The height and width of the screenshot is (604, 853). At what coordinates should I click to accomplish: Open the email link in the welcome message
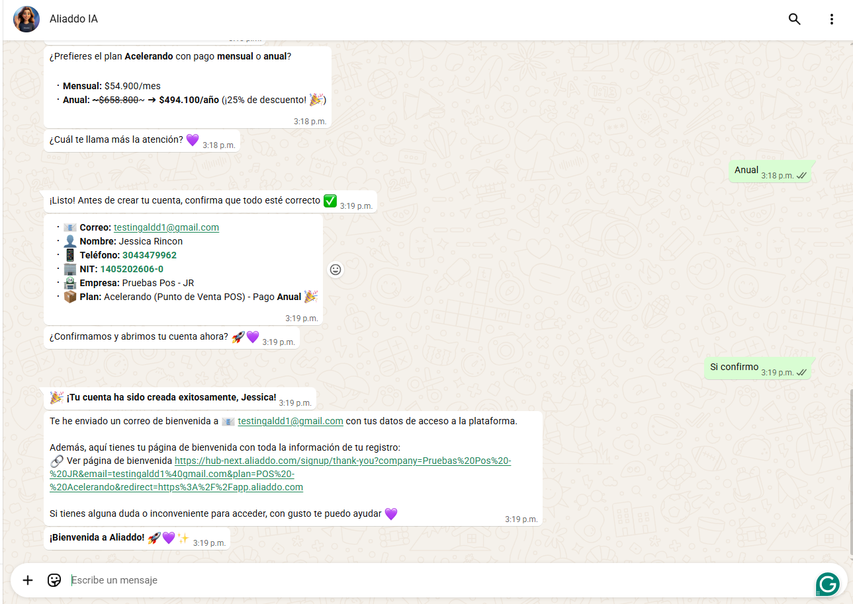click(x=291, y=421)
